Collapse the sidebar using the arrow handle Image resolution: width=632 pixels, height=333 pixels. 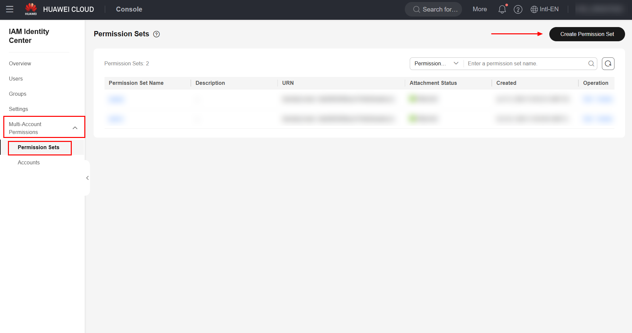point(87,178)
